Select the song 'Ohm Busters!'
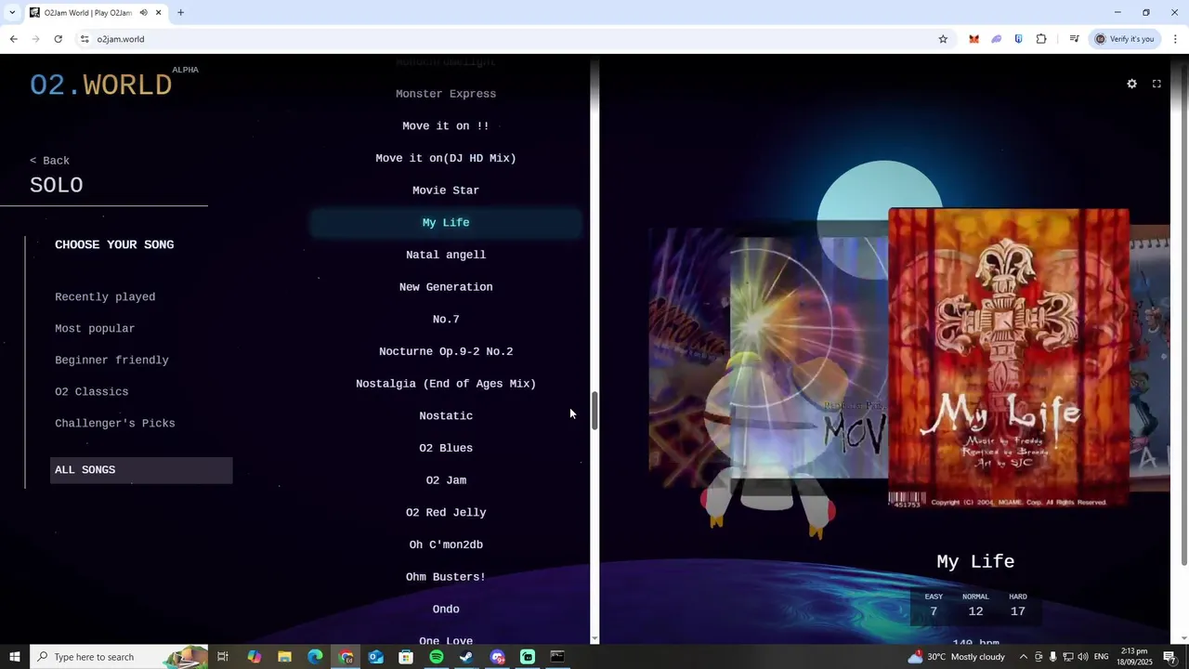The height and width of the screenshot is (669, 1189). point(446,577)
